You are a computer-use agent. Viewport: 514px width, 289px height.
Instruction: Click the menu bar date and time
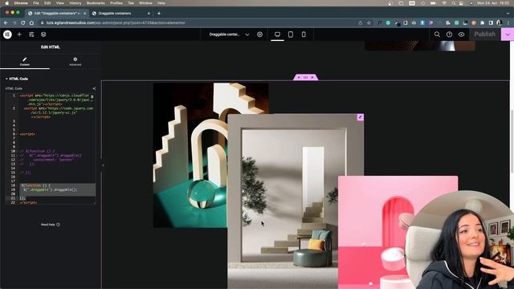click(x=493, y=3)
